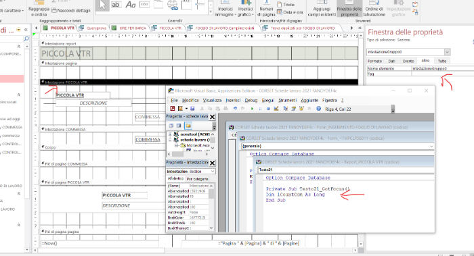Toggle folders icon in Progetto panel
Screen dimensions: 474x256
click(188, 126)
